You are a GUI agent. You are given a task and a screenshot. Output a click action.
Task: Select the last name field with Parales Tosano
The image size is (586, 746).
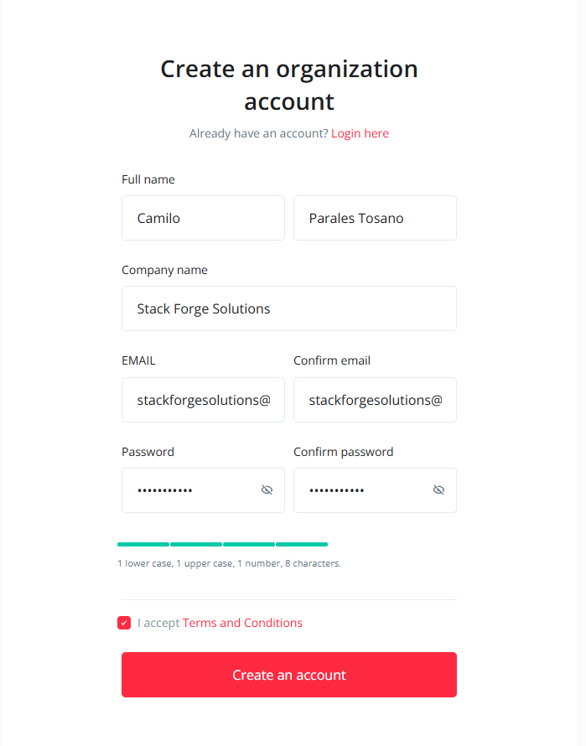(x=375, y=218)
